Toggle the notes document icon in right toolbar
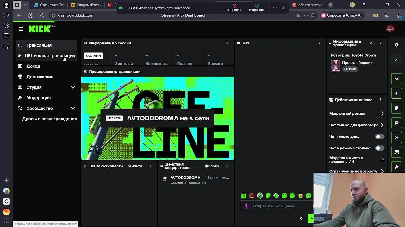Screen dimensions: 405x227 [396, 108]
